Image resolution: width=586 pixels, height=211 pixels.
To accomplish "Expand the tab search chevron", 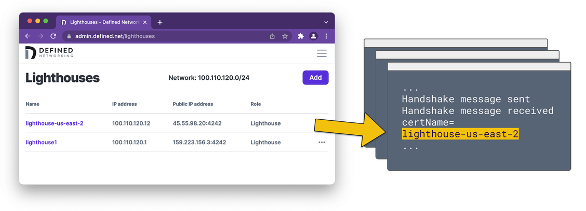I will click(326, 22).
